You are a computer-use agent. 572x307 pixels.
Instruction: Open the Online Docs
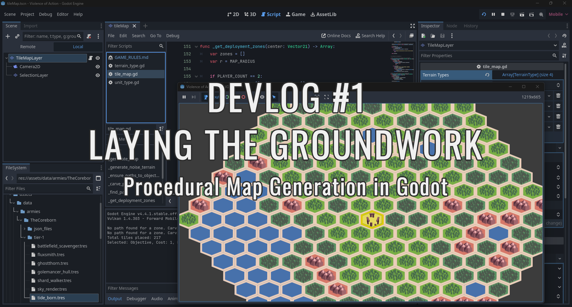pyautogui.click(x=336, y=35)
